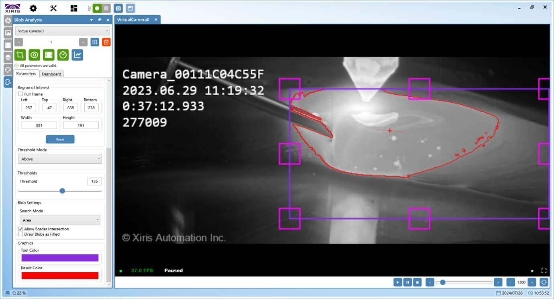Open the gauge tool in Blob Analysis toolbar

click(x=63, y=55)
